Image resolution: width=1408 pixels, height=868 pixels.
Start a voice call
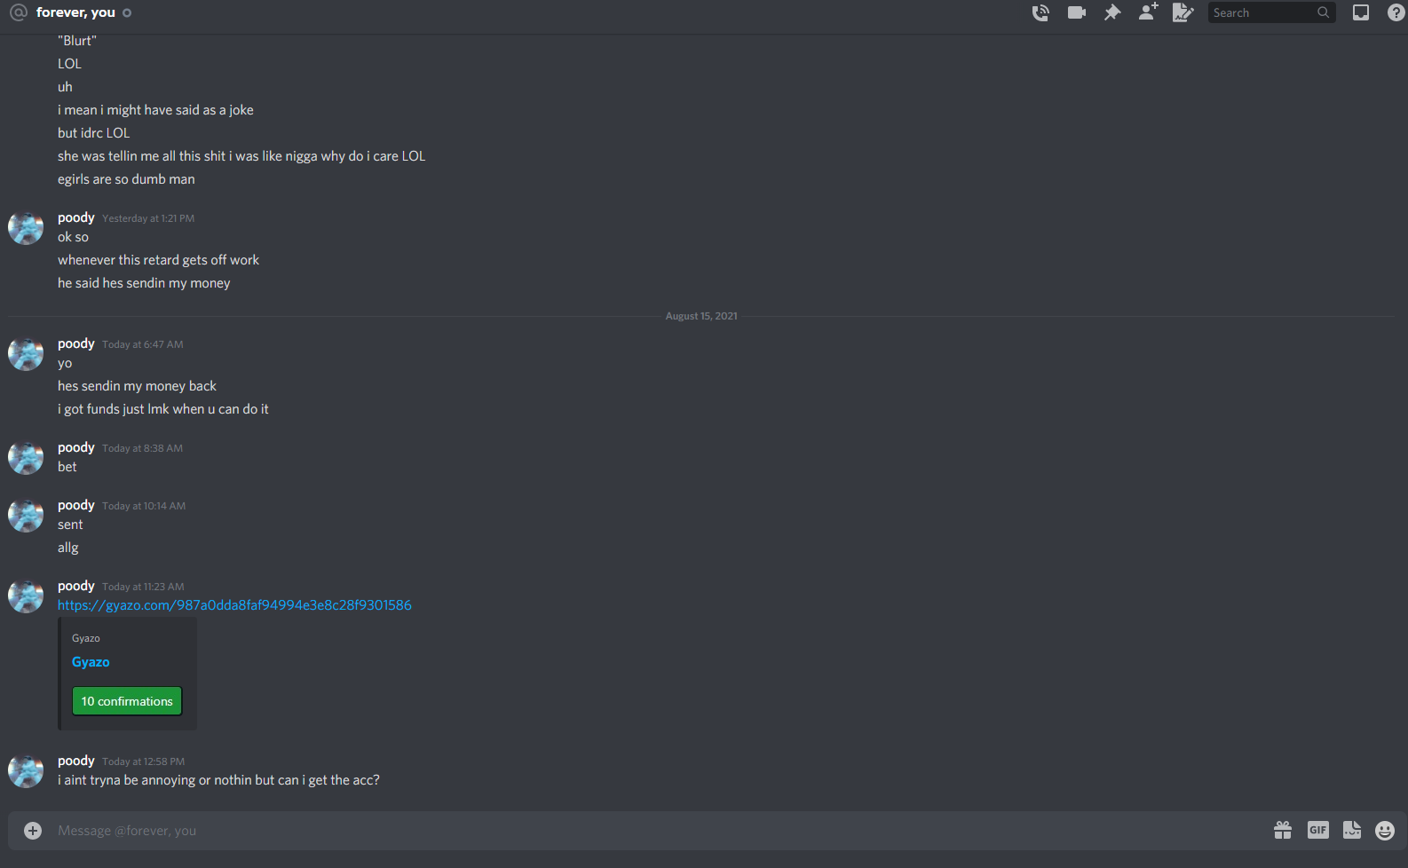click(x=1040, y=12)
